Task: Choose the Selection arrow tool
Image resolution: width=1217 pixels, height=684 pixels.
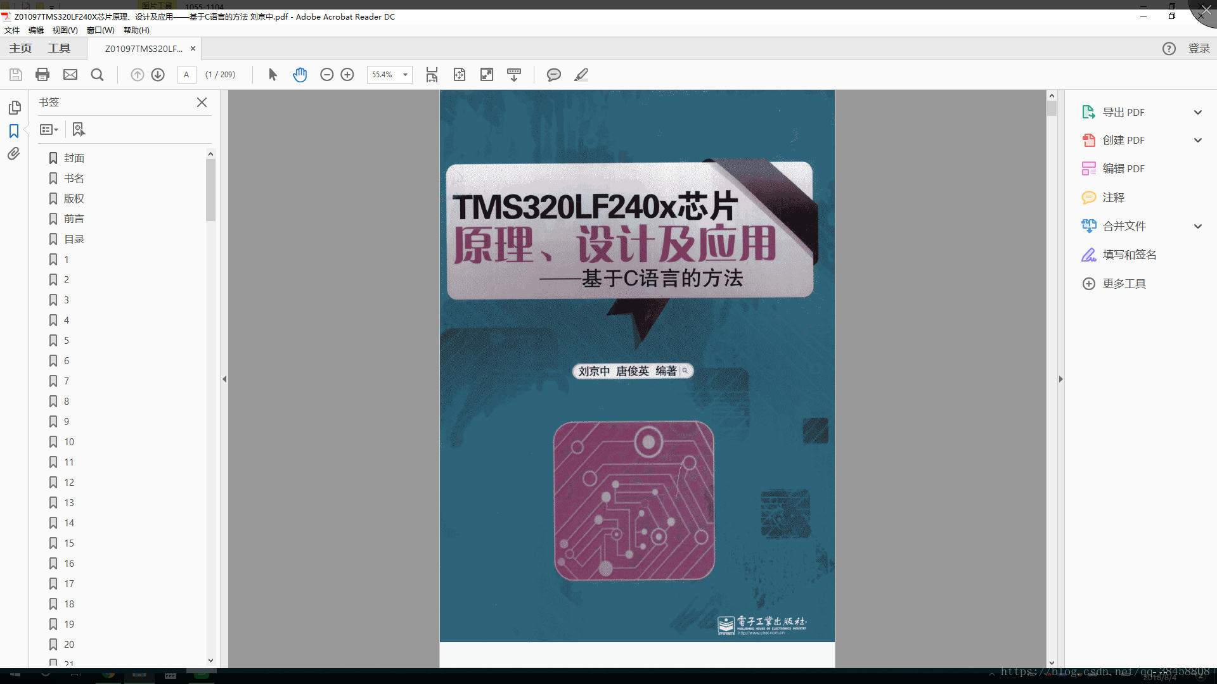Action: coord(273,75)
